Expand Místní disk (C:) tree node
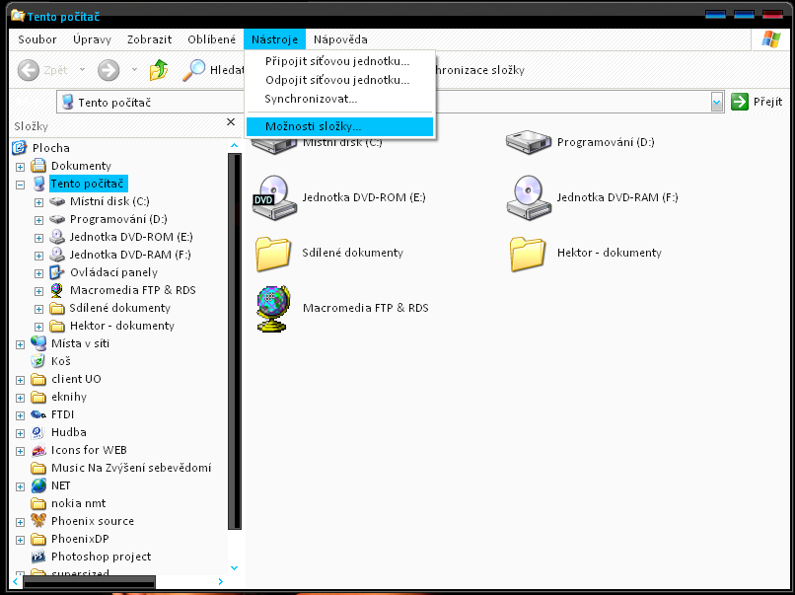This screenshot has width=795, height=595. point(38,202)
